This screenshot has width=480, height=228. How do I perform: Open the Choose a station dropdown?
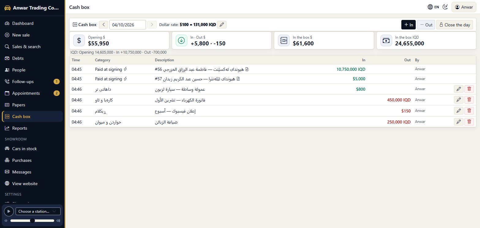38,211
